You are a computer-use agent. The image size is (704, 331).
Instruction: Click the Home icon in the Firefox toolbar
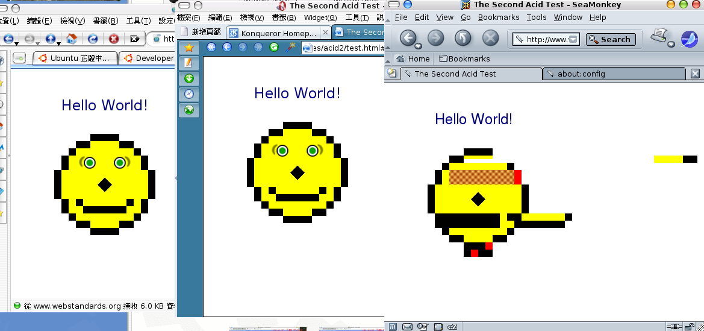pyautogui.click(x=72, y=39)
